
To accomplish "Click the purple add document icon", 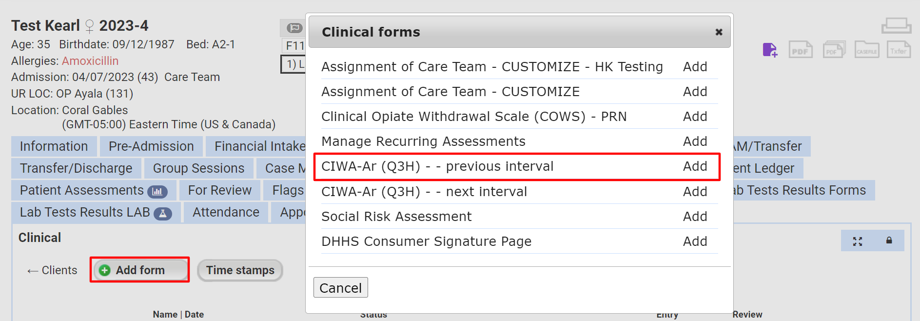I will (x=770, y=50).
